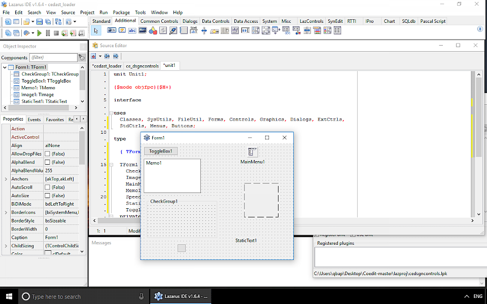This screenshot has width=487, height=304.
Task: Click the Pause debugger icon
Action: pos(48,33)
